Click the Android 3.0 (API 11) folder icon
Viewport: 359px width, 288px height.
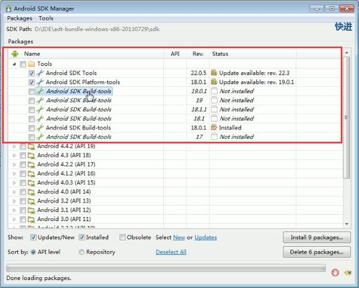pos(31,220)
